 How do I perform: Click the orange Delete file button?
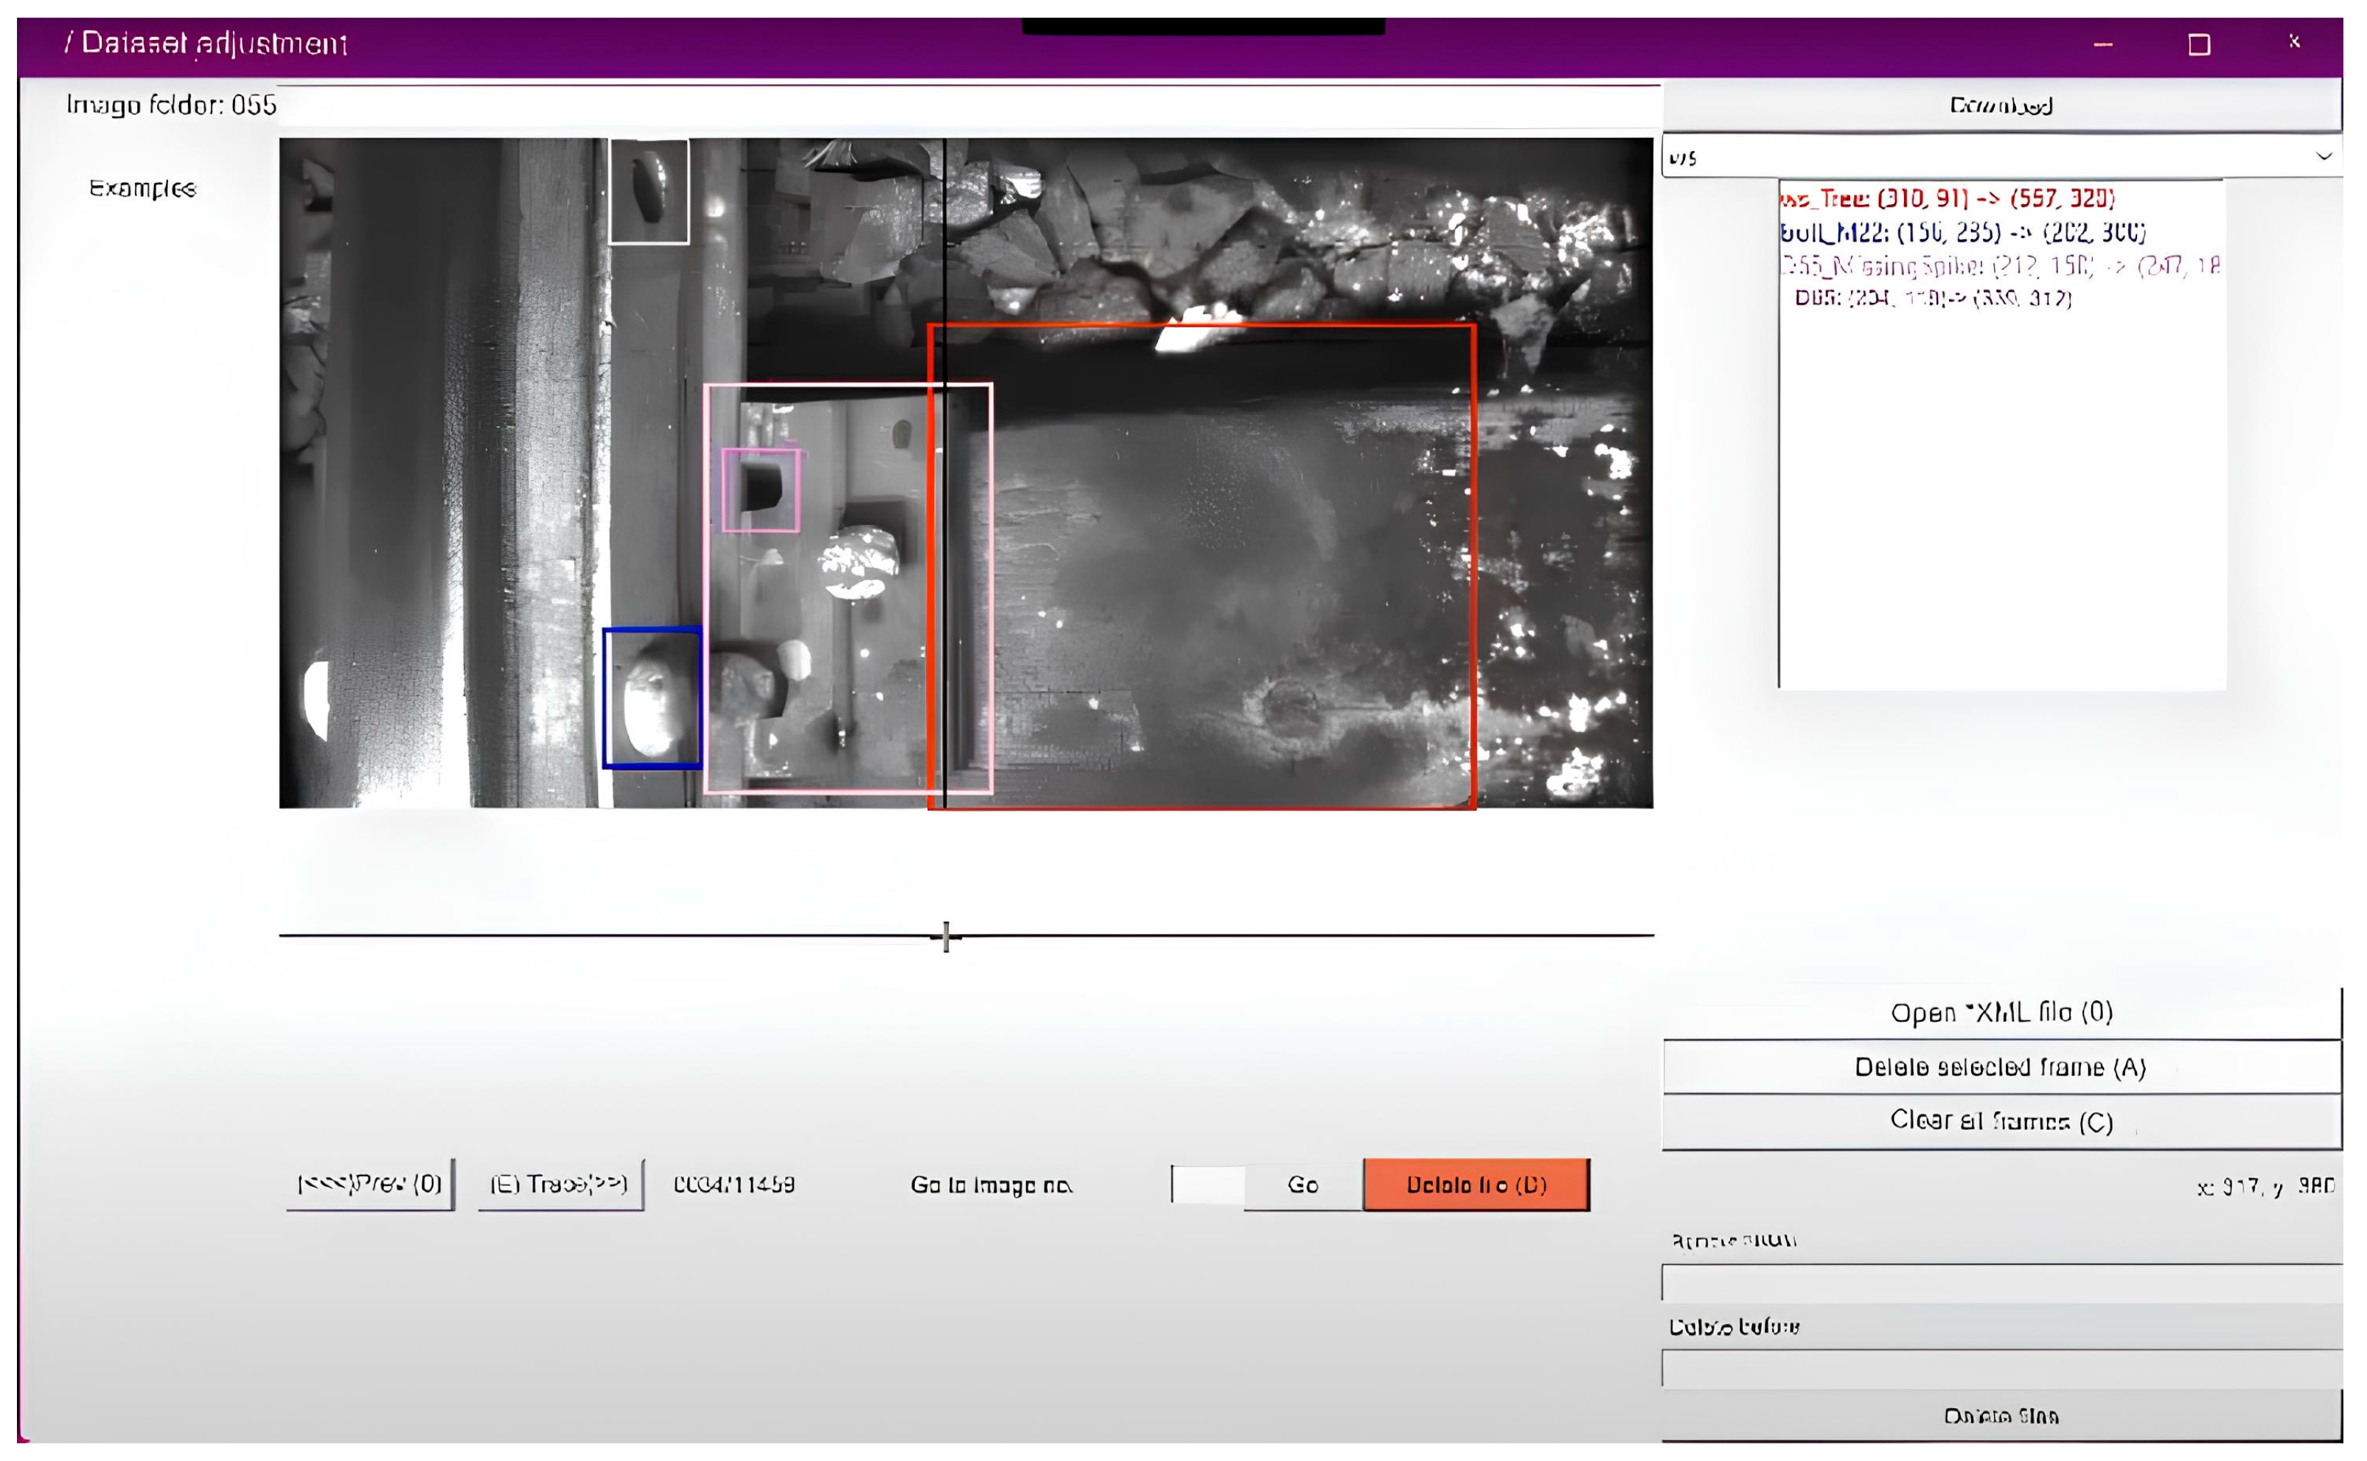[x=1475, y=1184]
